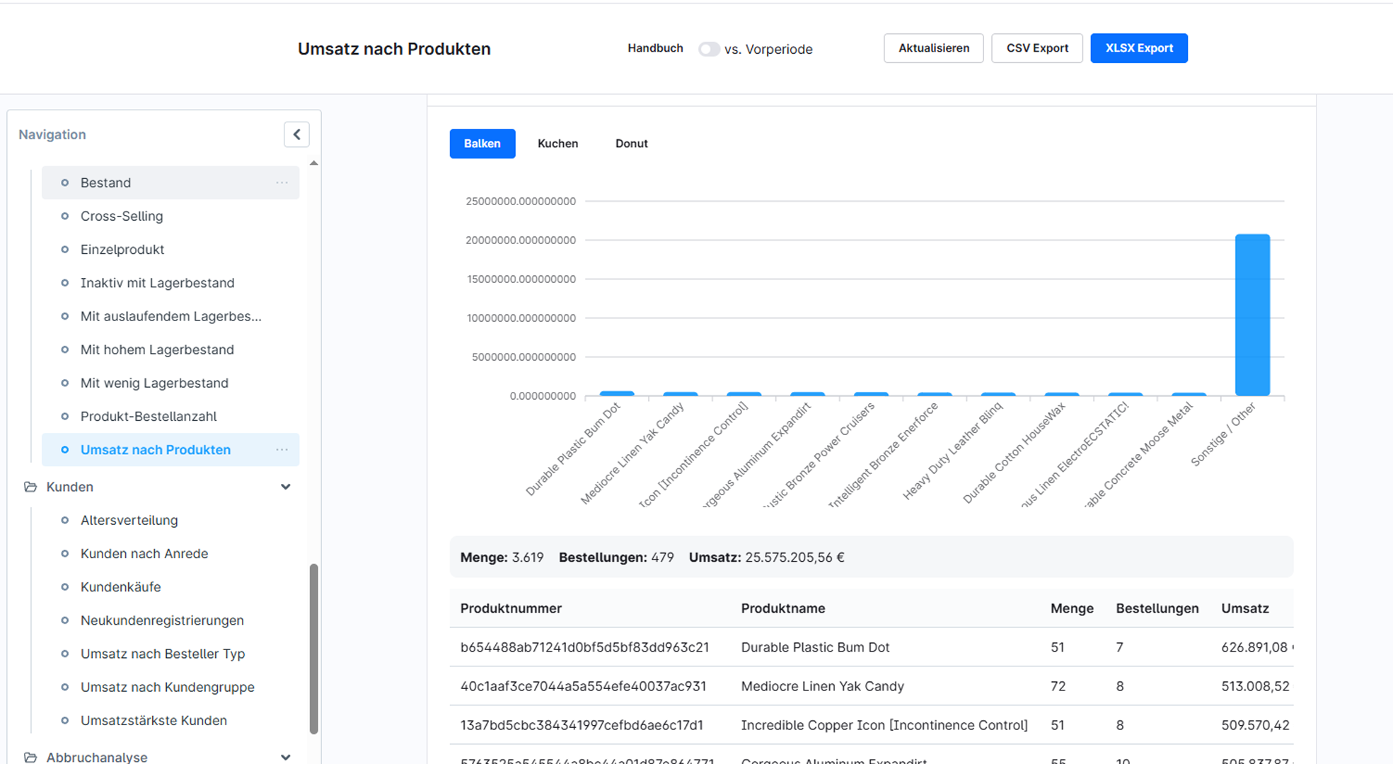This screenshot has width=1393, height=764.
Task: Select Umsatz nach Kundengruppe item
Action: tap(170, 687)
